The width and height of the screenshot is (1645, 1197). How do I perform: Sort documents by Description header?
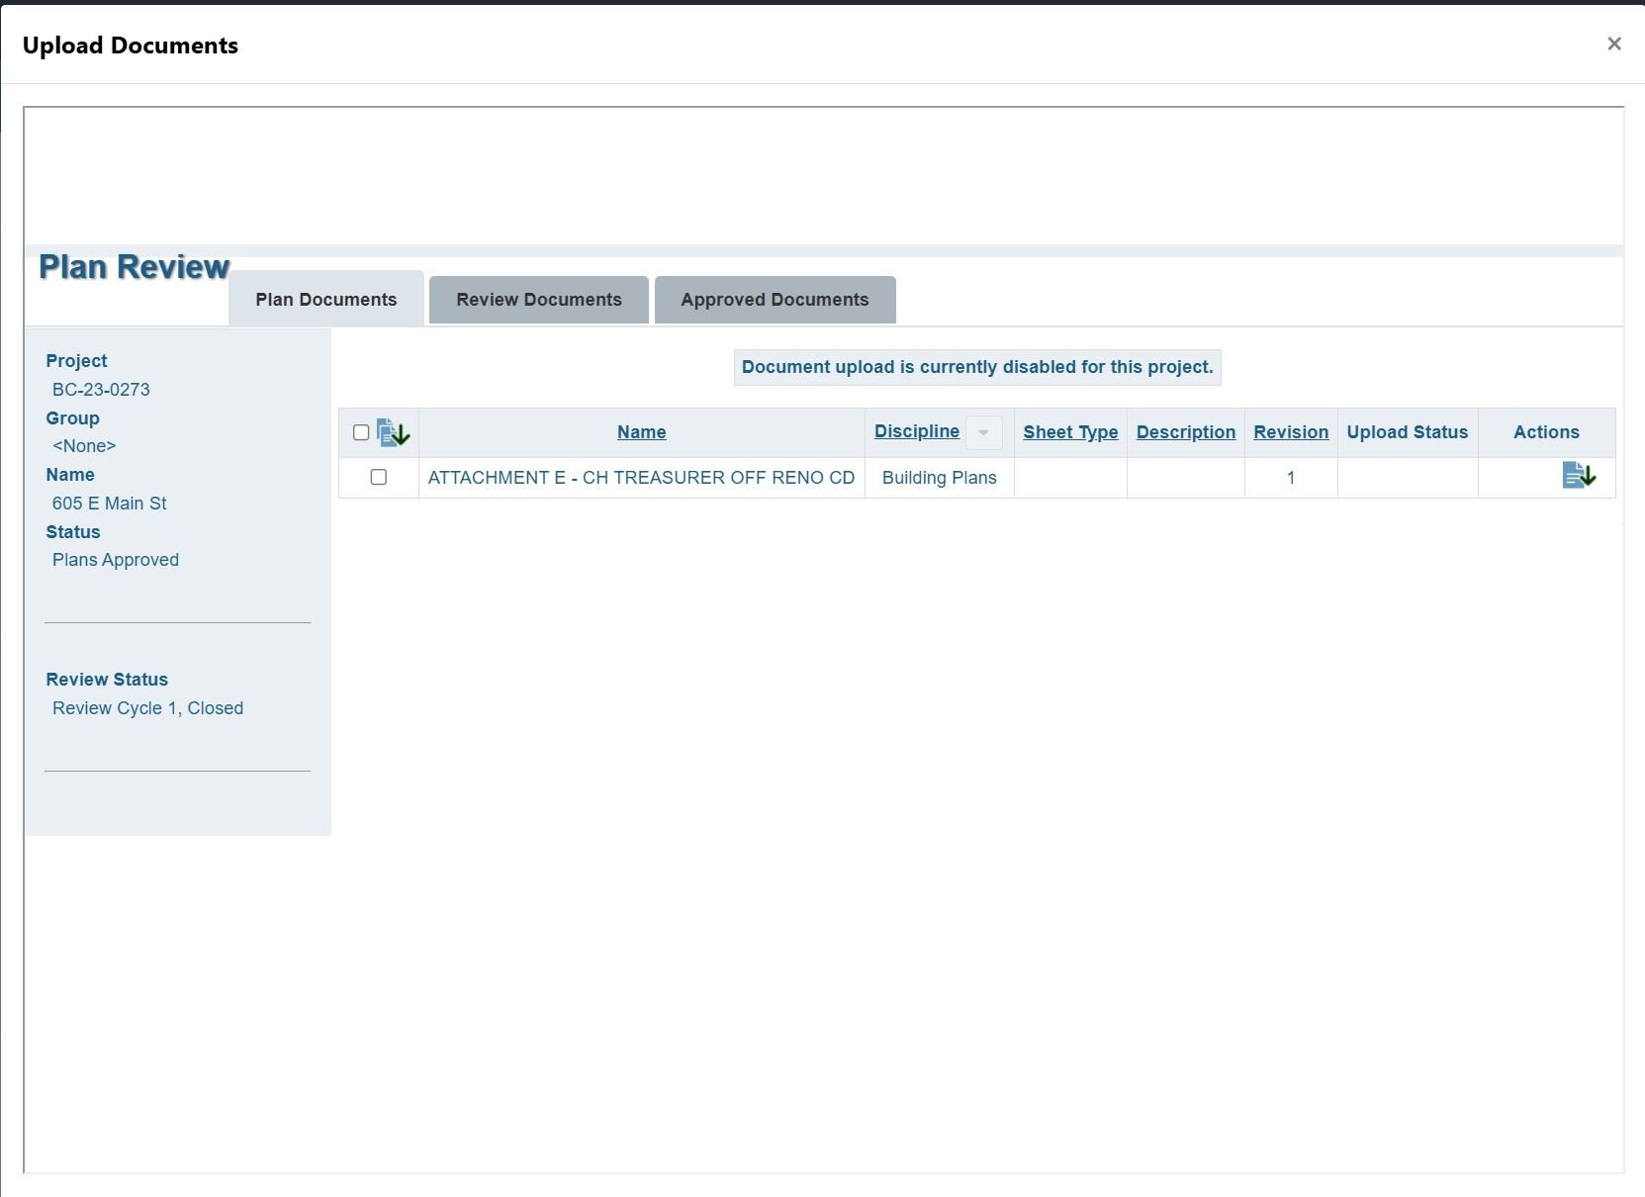[1185, 432]
